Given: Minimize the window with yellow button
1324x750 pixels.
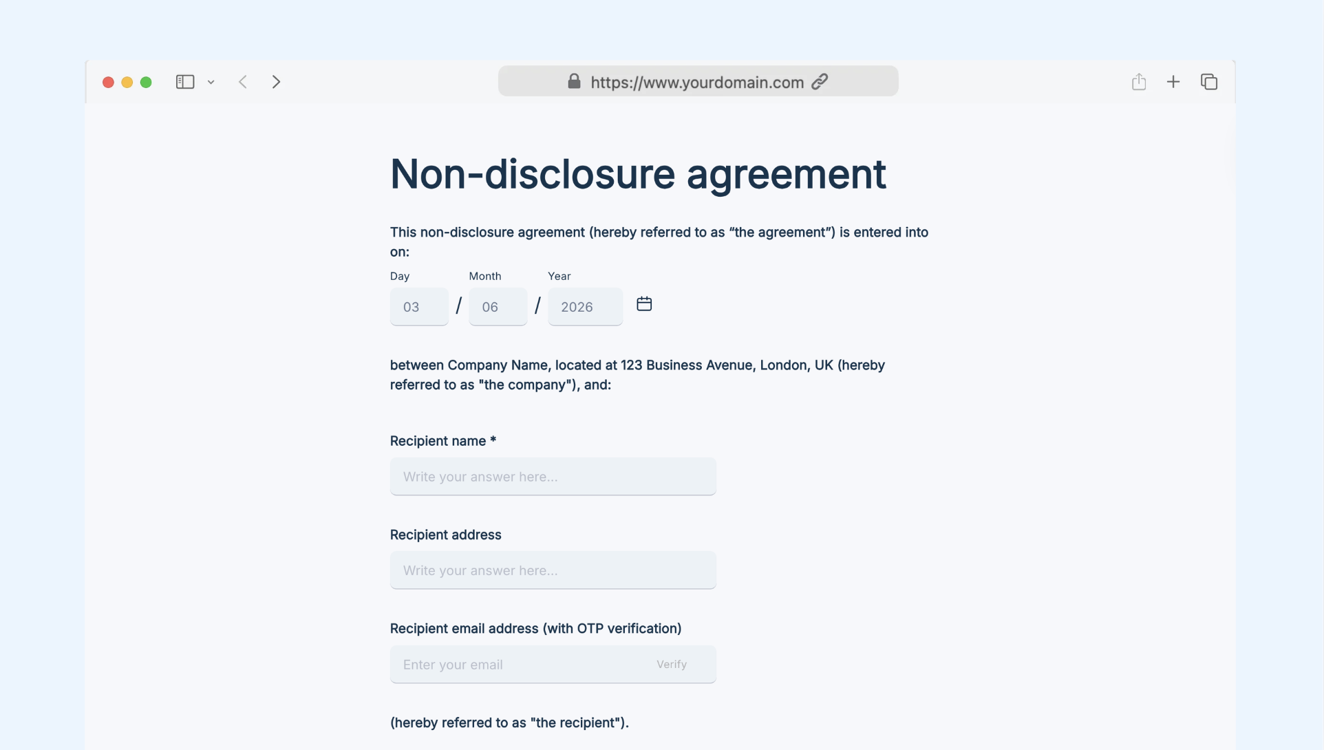Looking at the screenshot, I should click(x=127, y=83).
